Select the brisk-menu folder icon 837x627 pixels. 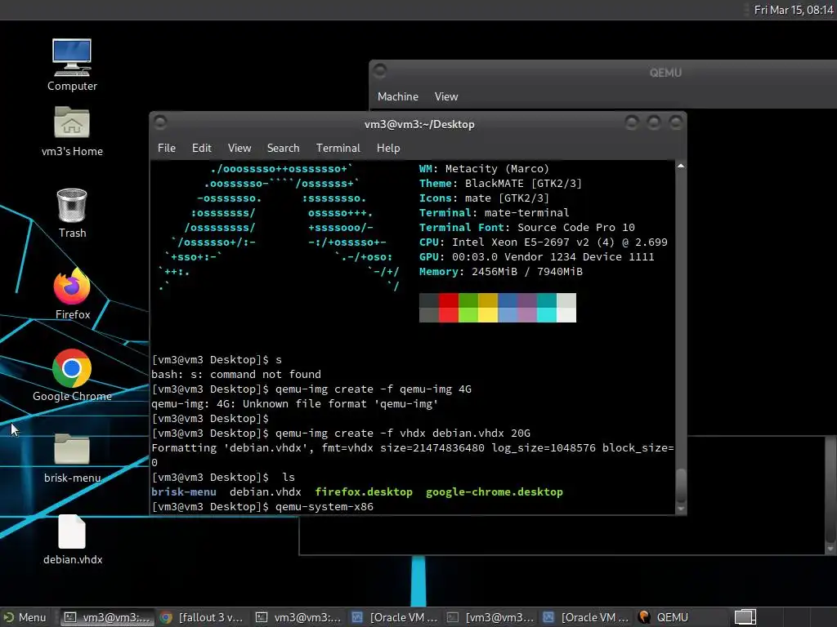coord(72,459)
